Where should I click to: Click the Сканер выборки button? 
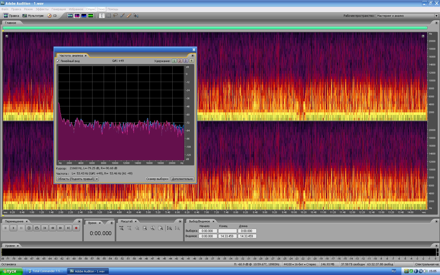pyautogui.click(x=157, y=179)
